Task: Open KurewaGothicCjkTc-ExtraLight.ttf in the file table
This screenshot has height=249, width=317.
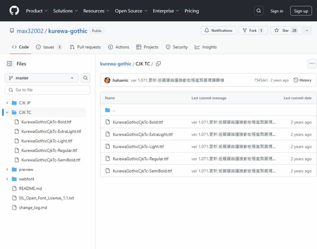Action: [x=143, y=134]
